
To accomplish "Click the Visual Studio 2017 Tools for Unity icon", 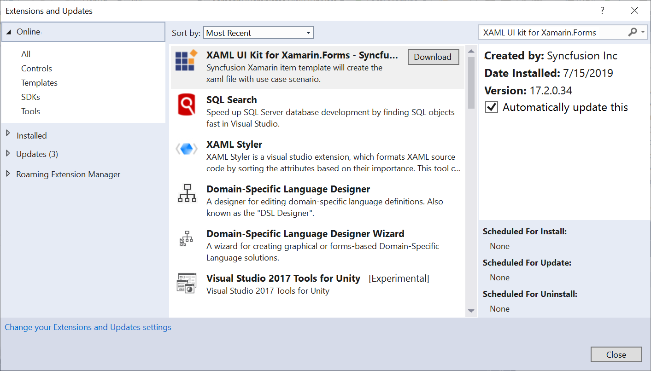I will coord(187,283).
